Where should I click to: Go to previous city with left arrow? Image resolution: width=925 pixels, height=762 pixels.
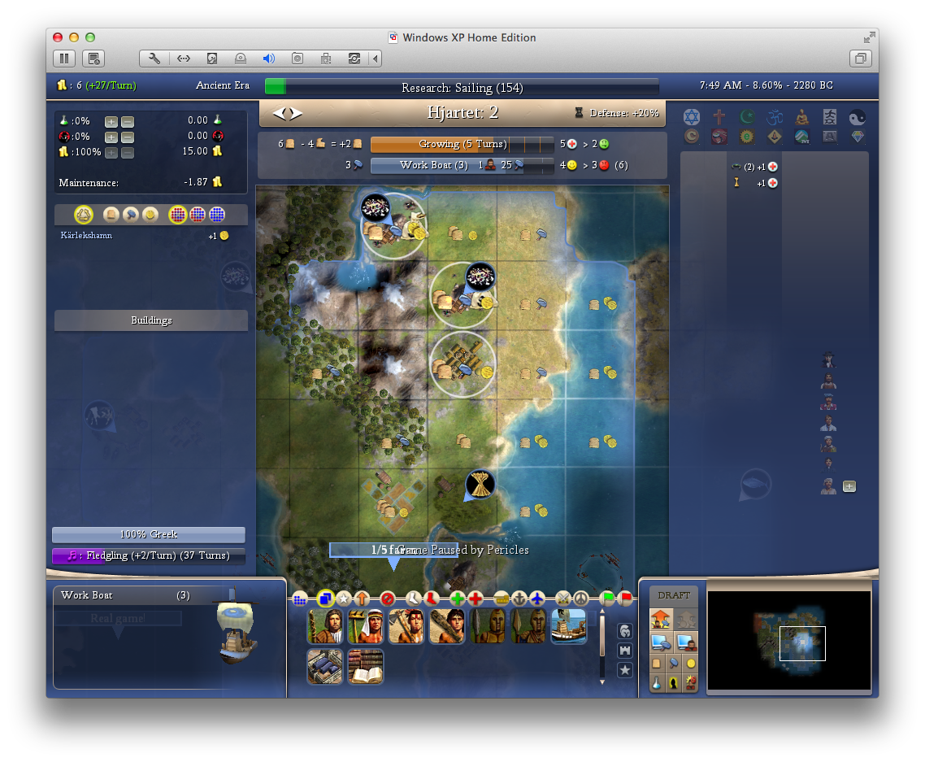pos(278,113)
